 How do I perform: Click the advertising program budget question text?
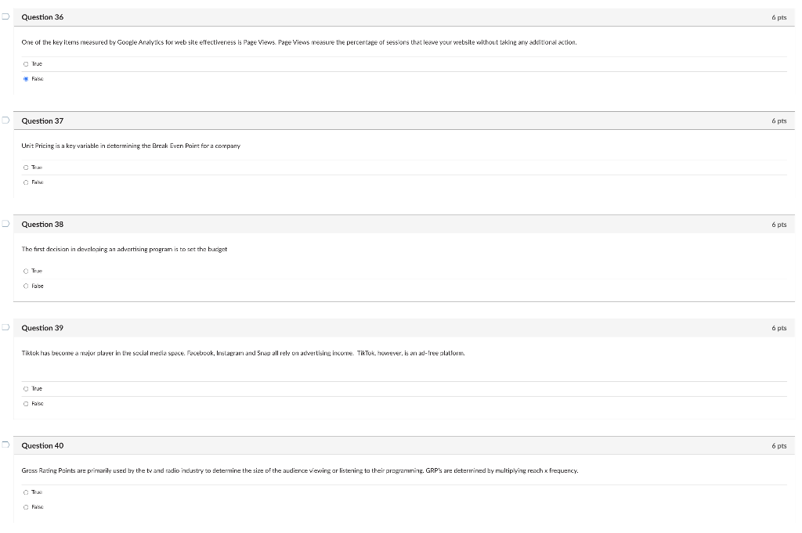click(125, 250)
